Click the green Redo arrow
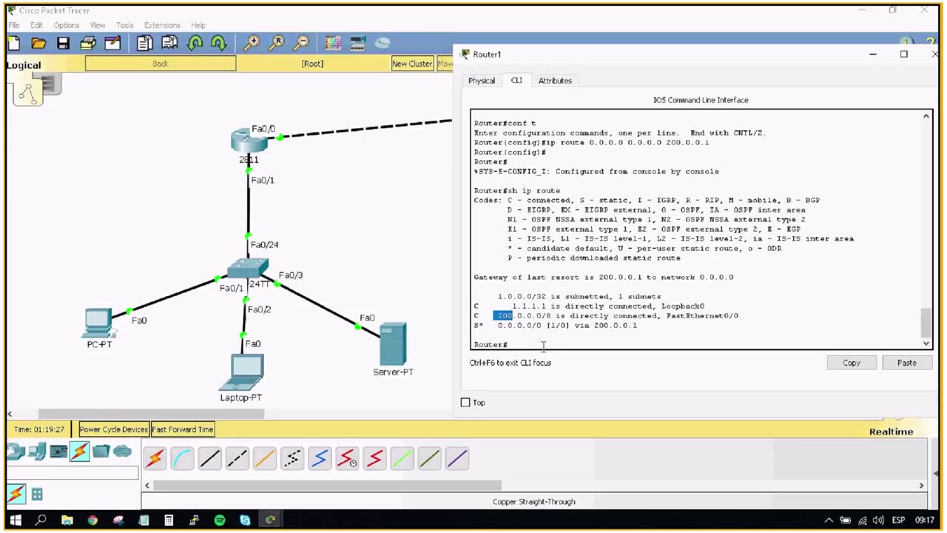Screen dimensions: 947x533 (218, 44)
